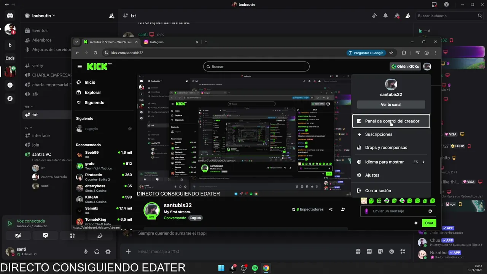Select Panel de control del creador
487x274 pixels.
(x=391, y=121)
